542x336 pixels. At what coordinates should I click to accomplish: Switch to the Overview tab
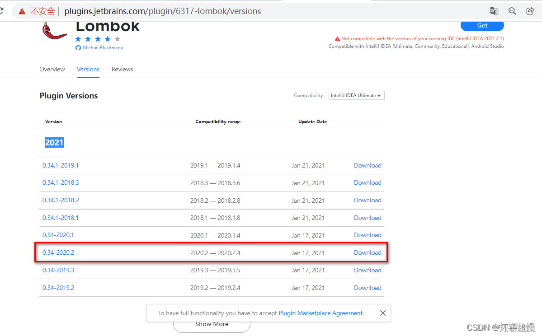[52, 69]
